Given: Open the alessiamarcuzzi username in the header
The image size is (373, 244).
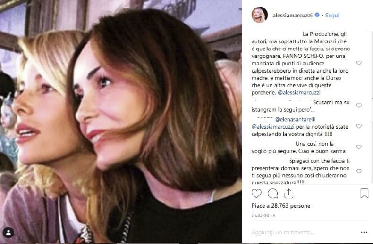Looking at the screenshot, I should (x=293, y=15).
